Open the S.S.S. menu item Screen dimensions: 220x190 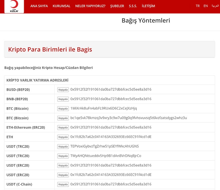pos(133,6)
